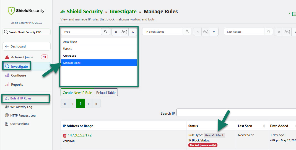Click the Configure sliders icon
296x150 pixels.
(x=7, y=75)
